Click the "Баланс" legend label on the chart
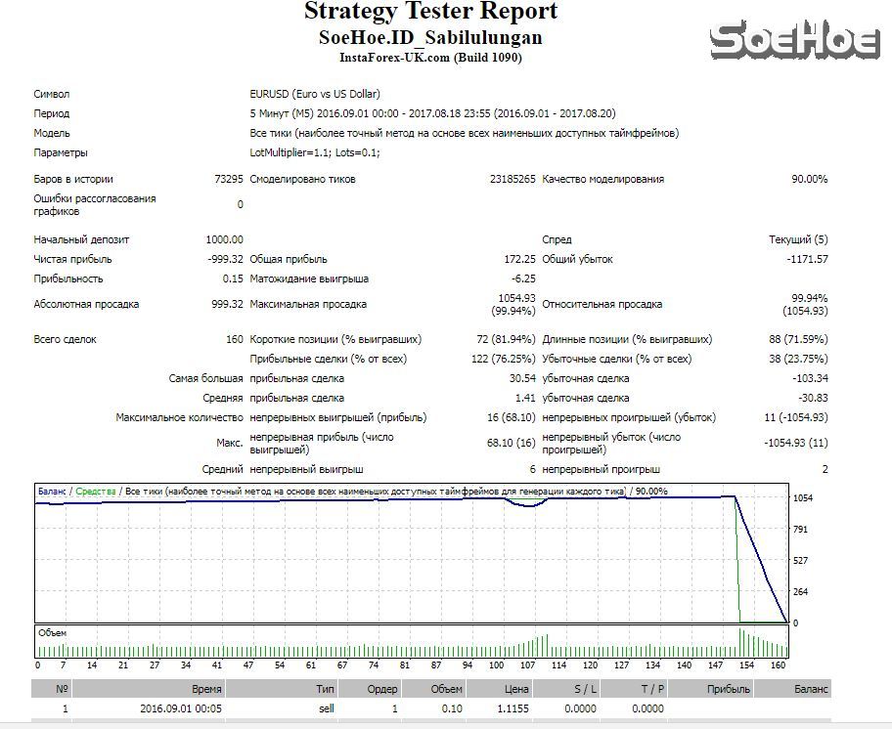 click(x=53, y=491)
